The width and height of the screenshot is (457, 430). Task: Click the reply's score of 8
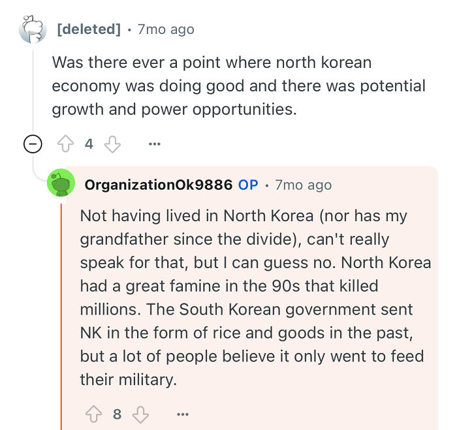coord(117,414)
